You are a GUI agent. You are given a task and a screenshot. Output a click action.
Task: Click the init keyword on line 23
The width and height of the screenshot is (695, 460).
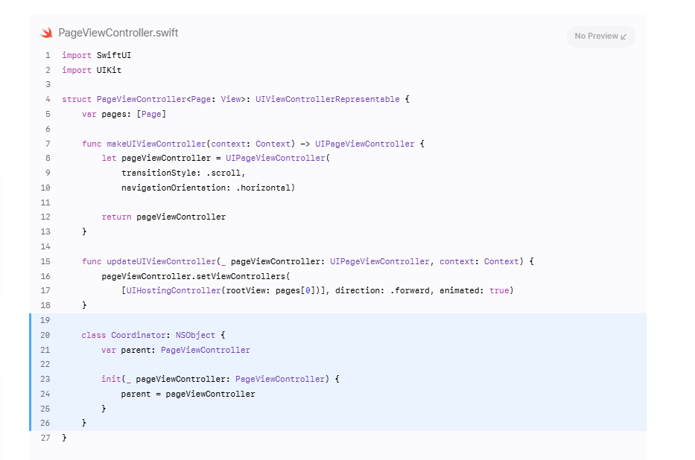111,379
